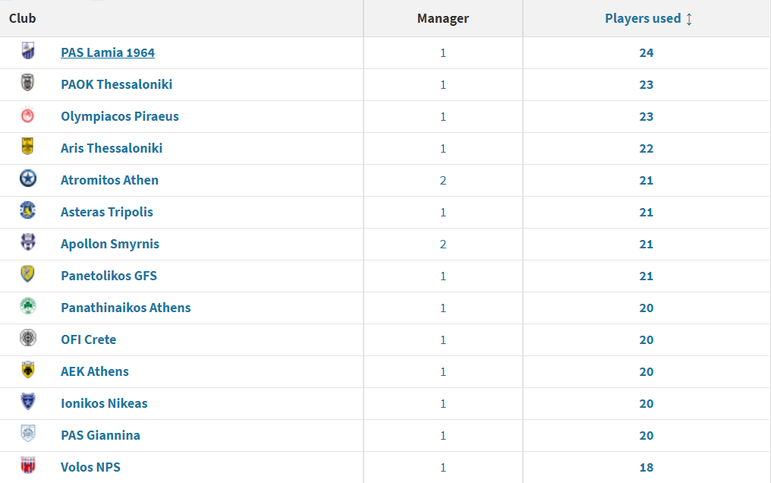Screen dimensions: 771x483
Task: Click the PAS Lamia 1964 club crest
Action: point(28,51)
